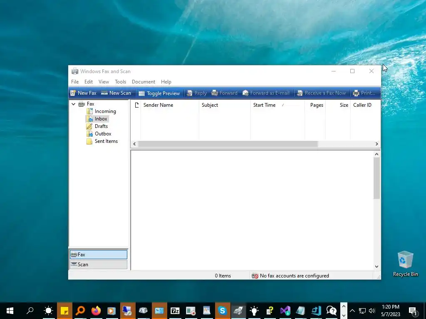Sort by Pages column header

pos(315,105)
